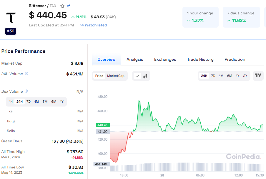Click the 7 days change card

coord(241,17)
